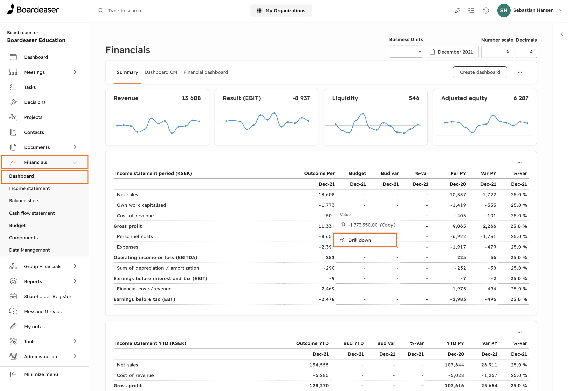Open the My Organizations button
Screen dimensions: 568x391
point(281,11)
